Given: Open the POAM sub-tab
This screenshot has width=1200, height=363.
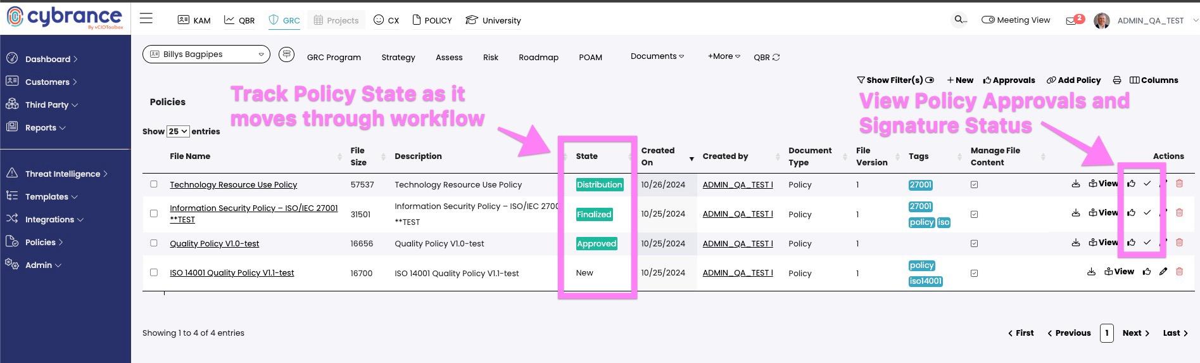Looking at the screenshot, I should [x=590, y=57].
